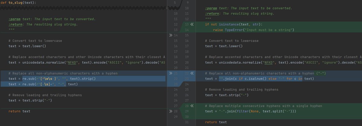Screen dimensions: 362x126
Task: Click left pane '# Replace all non-alphanumeric characters' comment
Action: pos(63,73)
